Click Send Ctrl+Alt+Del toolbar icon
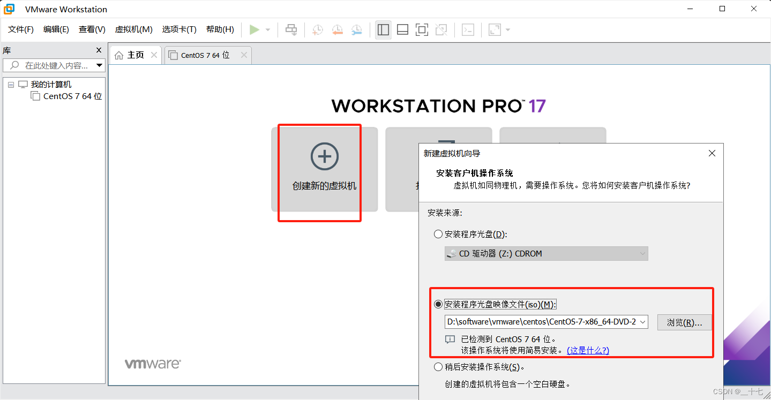The image size is (771, 400). [x=291, y=30]
